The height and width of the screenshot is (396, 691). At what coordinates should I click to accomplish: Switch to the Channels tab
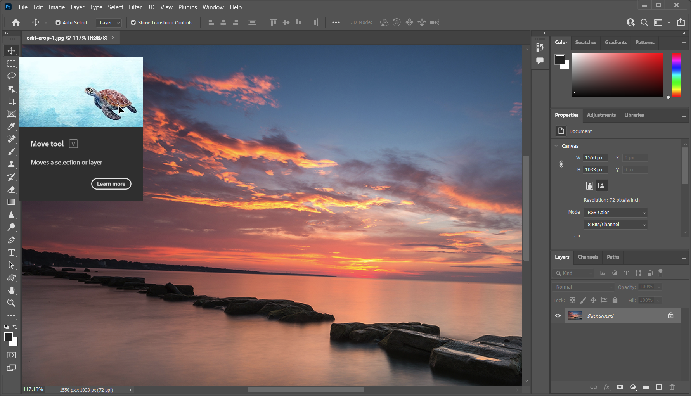(x=588, y=257)
